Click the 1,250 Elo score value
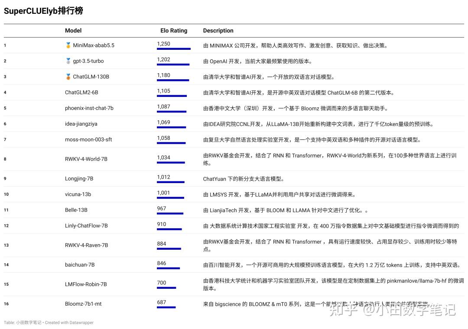The image size is (468, 329). point(162,43)
